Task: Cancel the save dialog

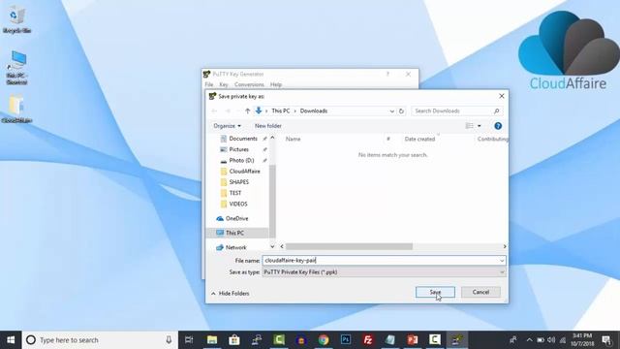Action: coord(480,292)
